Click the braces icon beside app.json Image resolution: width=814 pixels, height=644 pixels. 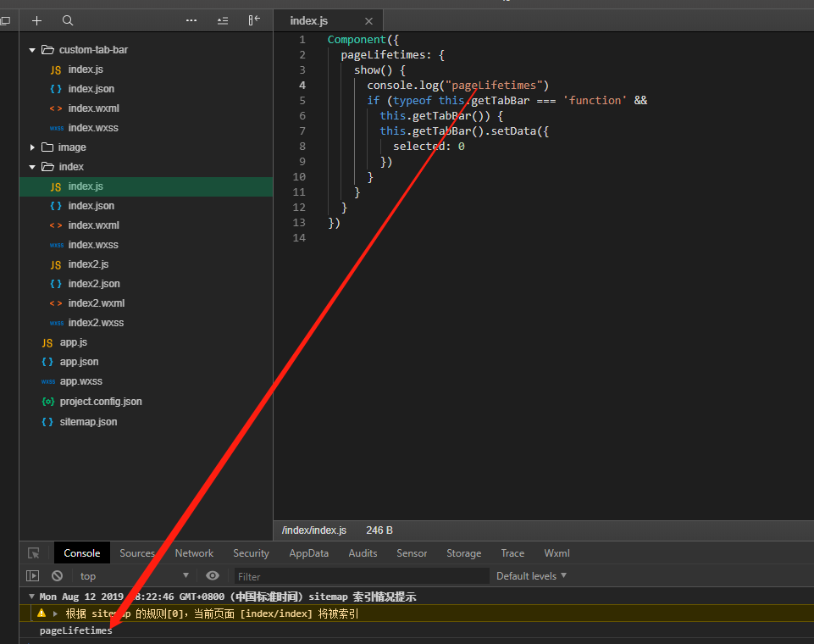47,362
